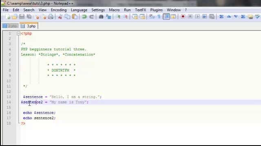
Task: Select the 3.php tab
Action: click(29, 26)
